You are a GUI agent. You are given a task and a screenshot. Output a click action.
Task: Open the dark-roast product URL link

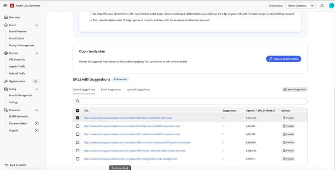click(128, 118)
